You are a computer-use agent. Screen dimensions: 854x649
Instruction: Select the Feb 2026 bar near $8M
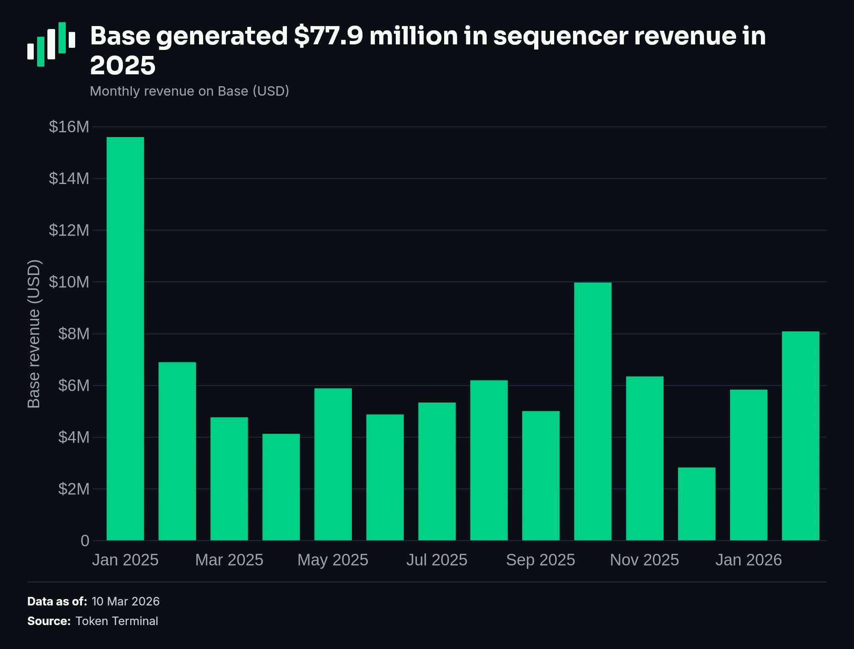click(801, 436)
